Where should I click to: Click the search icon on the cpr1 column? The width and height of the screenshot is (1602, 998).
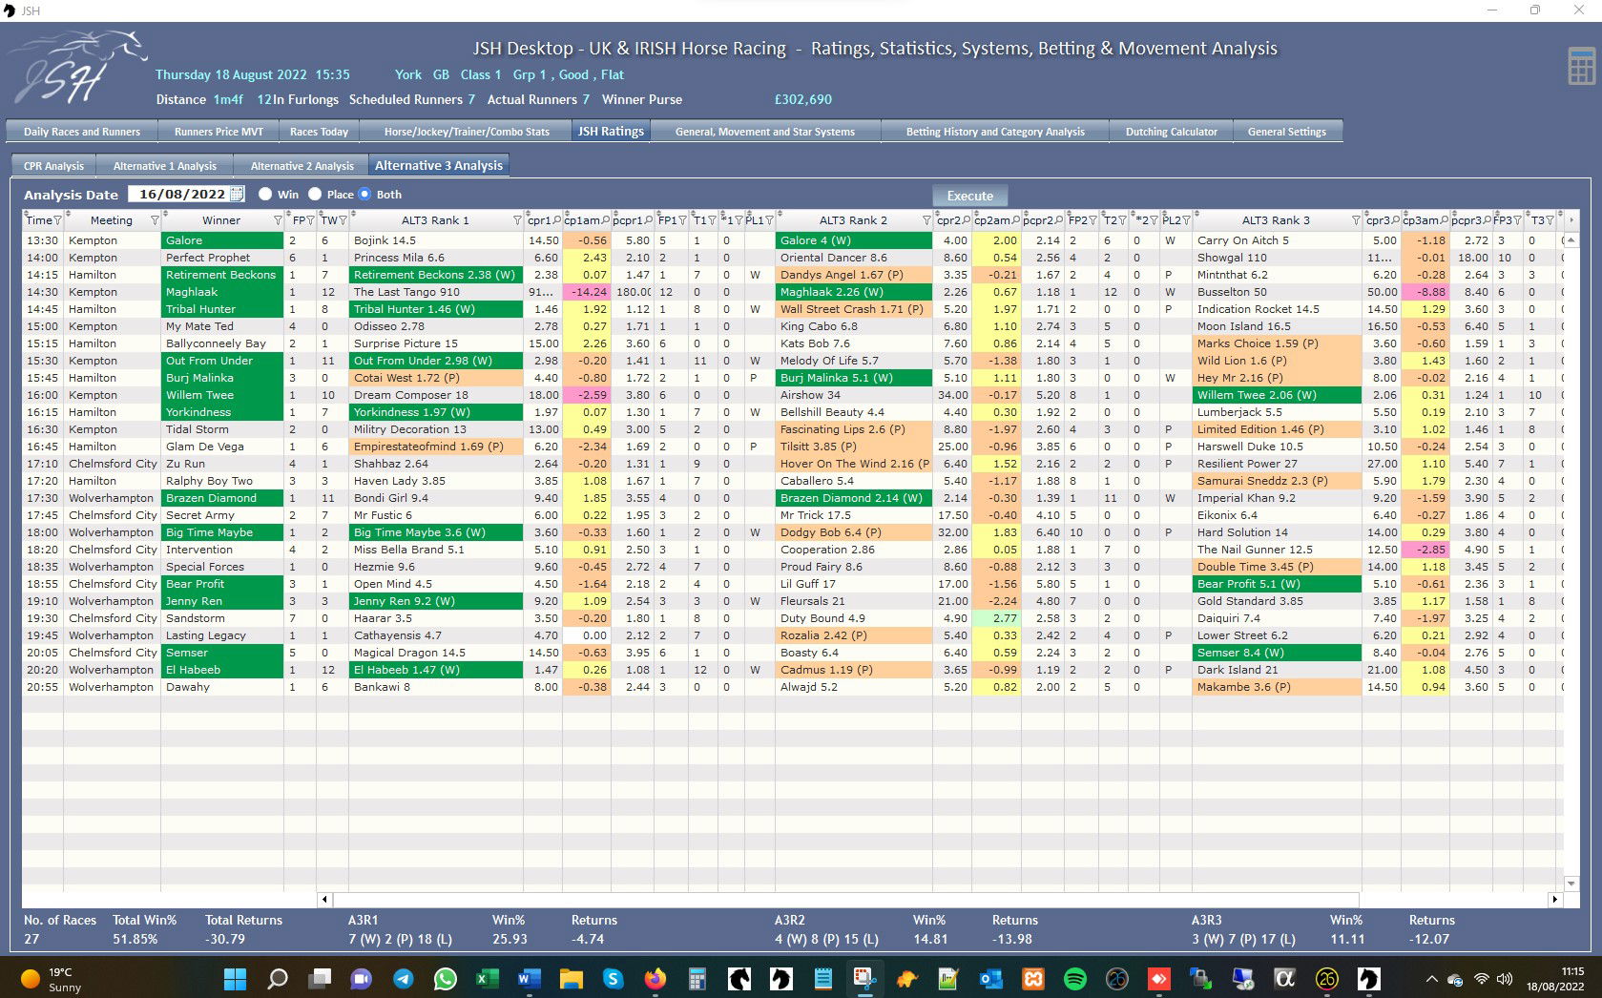coord(557,220)
